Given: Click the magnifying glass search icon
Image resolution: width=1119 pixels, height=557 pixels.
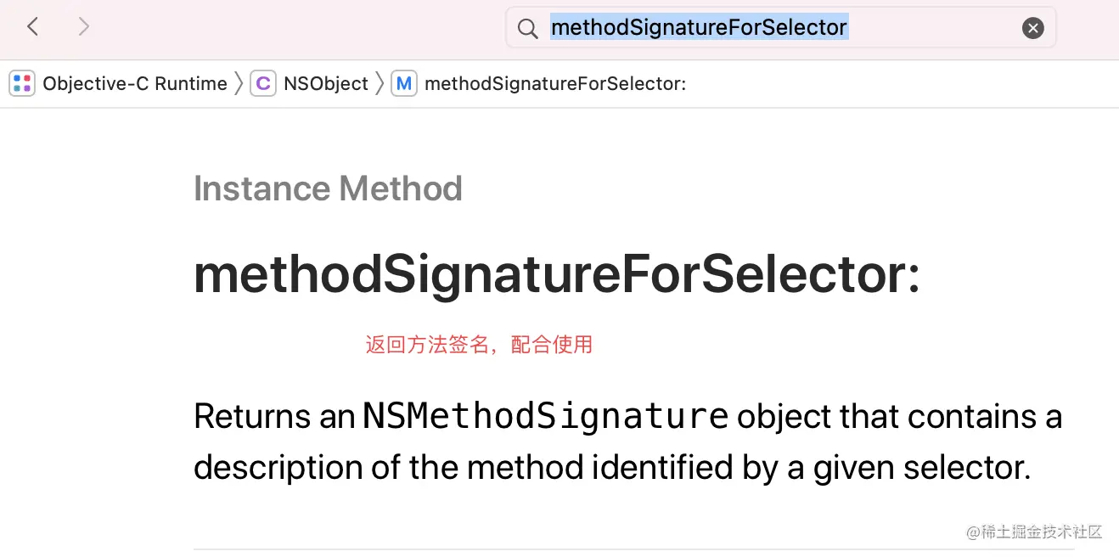Looking at the screenshot, I should (527, 29).
